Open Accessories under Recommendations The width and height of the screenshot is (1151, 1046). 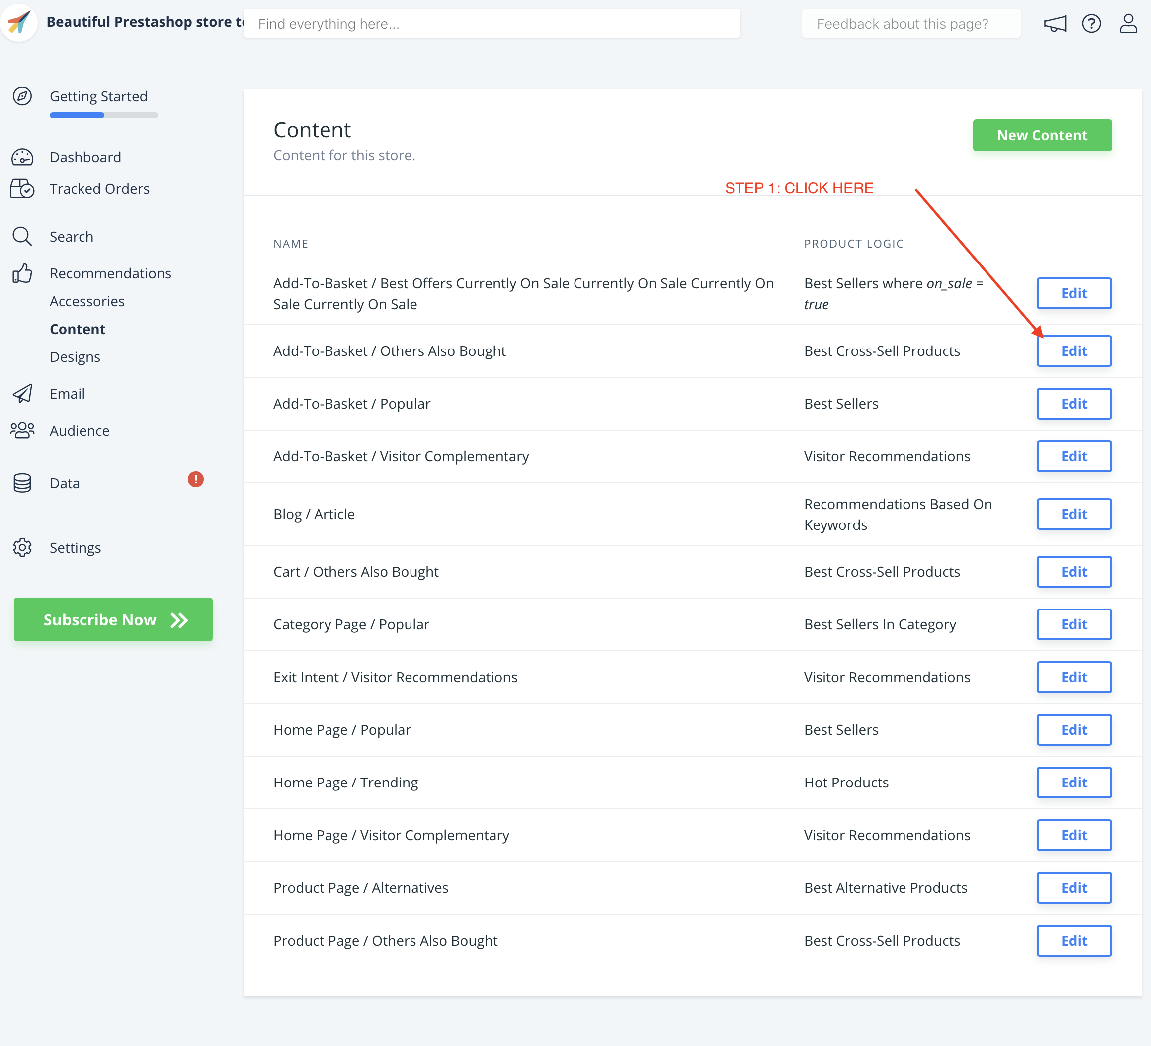click(x=87, y=301)
